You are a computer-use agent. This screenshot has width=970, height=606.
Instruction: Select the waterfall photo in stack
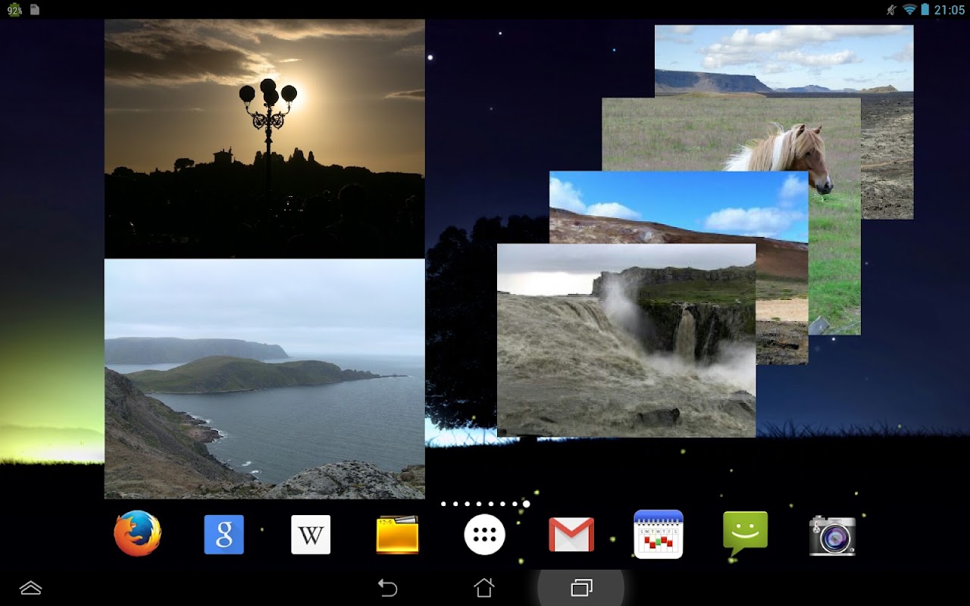627,340
